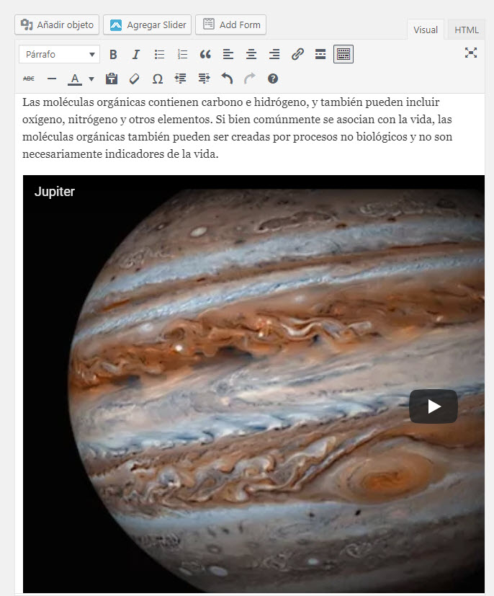The height and width of the screenshot is (596, 494).
Task: Click the word 'Las' starting the paragraph
Action: point(31,102)
